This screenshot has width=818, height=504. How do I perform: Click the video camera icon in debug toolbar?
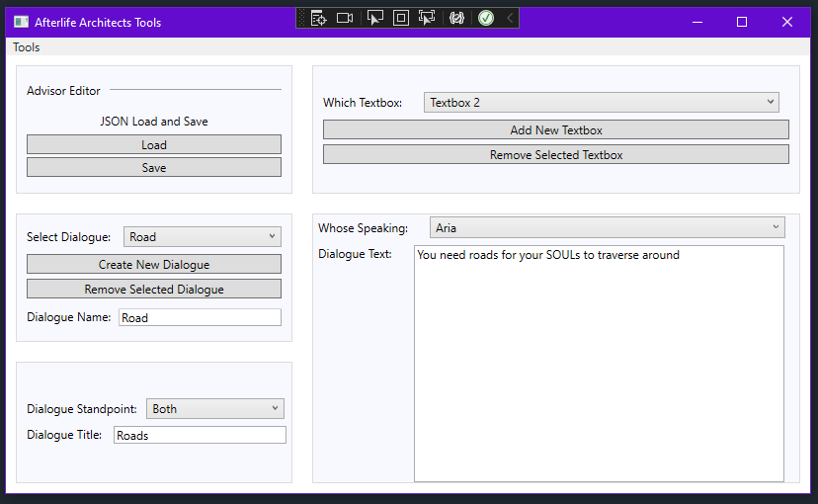click(345, 18)
